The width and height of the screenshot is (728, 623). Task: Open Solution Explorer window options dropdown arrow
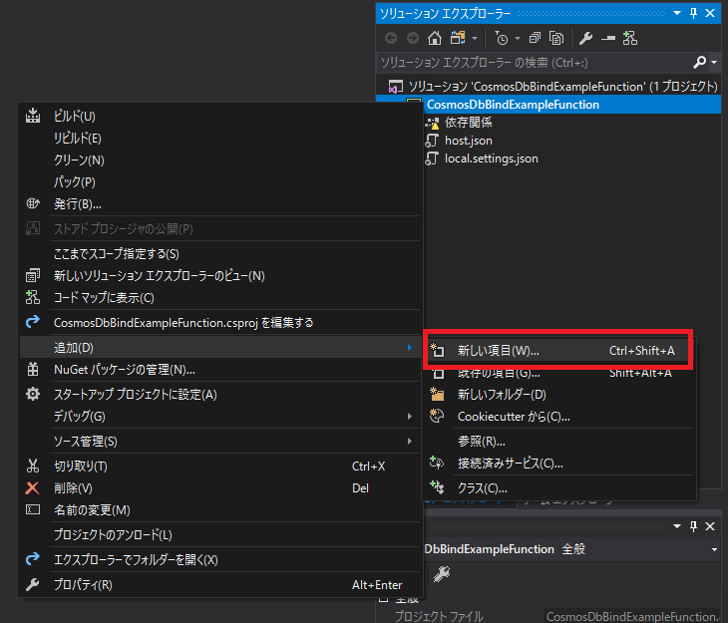[677, 13]
